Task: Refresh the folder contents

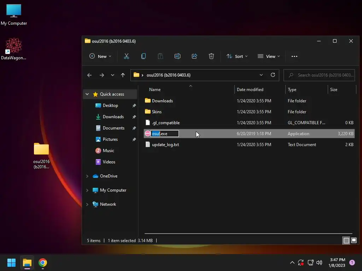Action: tap(273, 75)
